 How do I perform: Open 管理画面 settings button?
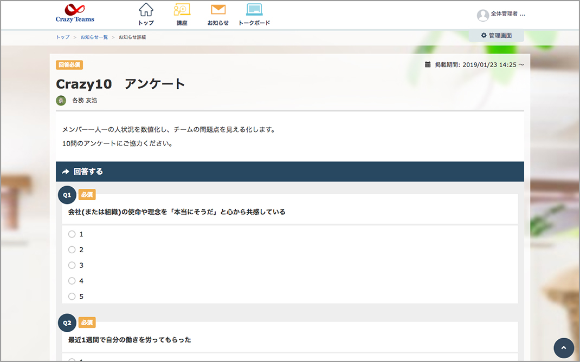496,36
